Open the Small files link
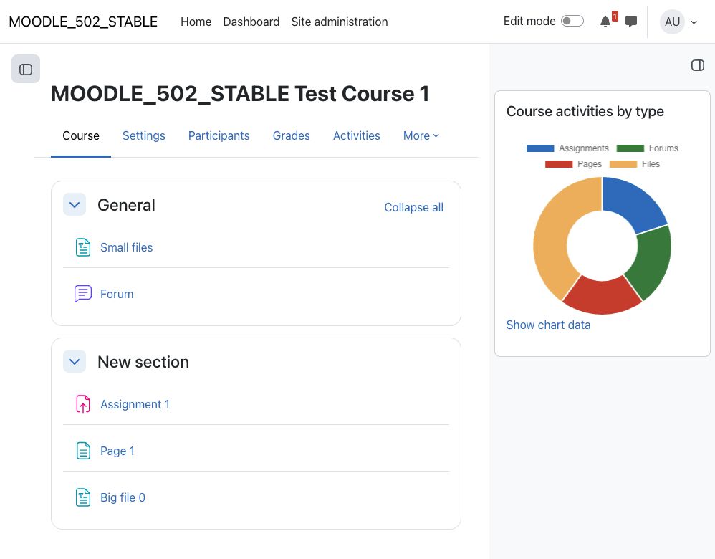The image size is (715, 559). pos(126,247)
